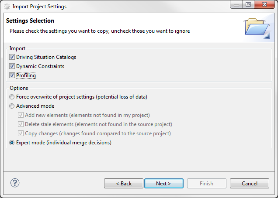Viewport: 278px width, 198px height.
Task: Uncheck Driving Situation Catalogs checkbox
Action: click(12, 57)
